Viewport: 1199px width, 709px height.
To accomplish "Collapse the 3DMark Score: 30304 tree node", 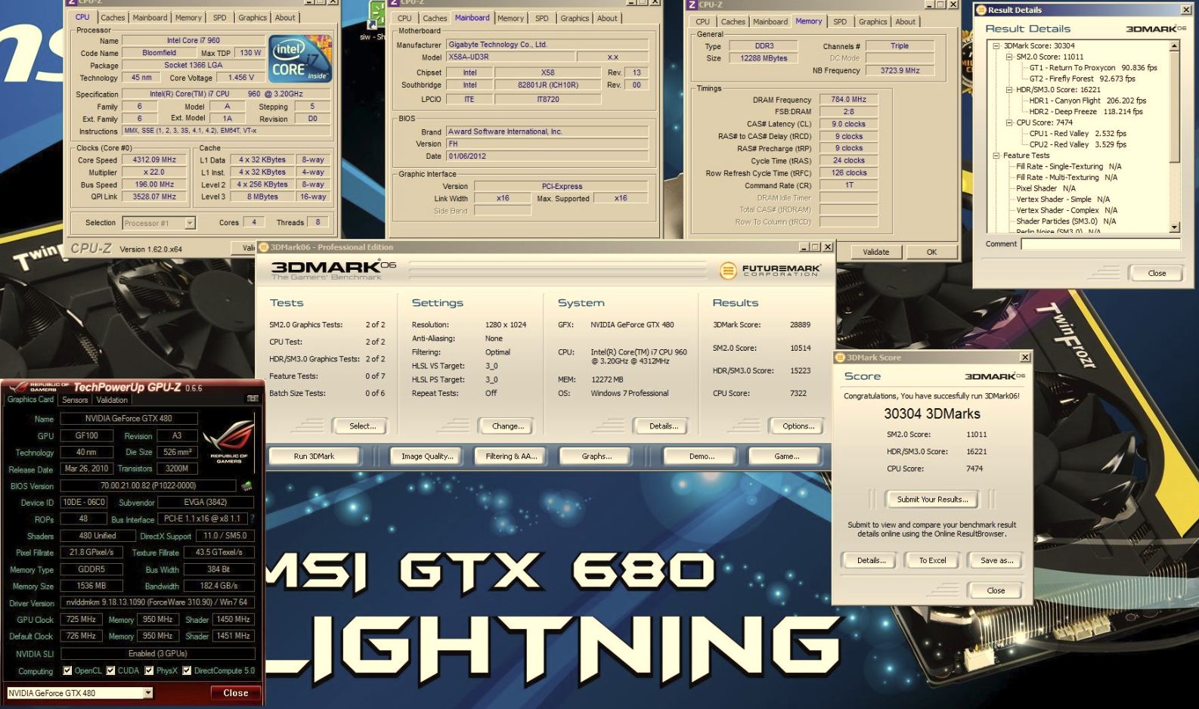I will pos(996,45).
